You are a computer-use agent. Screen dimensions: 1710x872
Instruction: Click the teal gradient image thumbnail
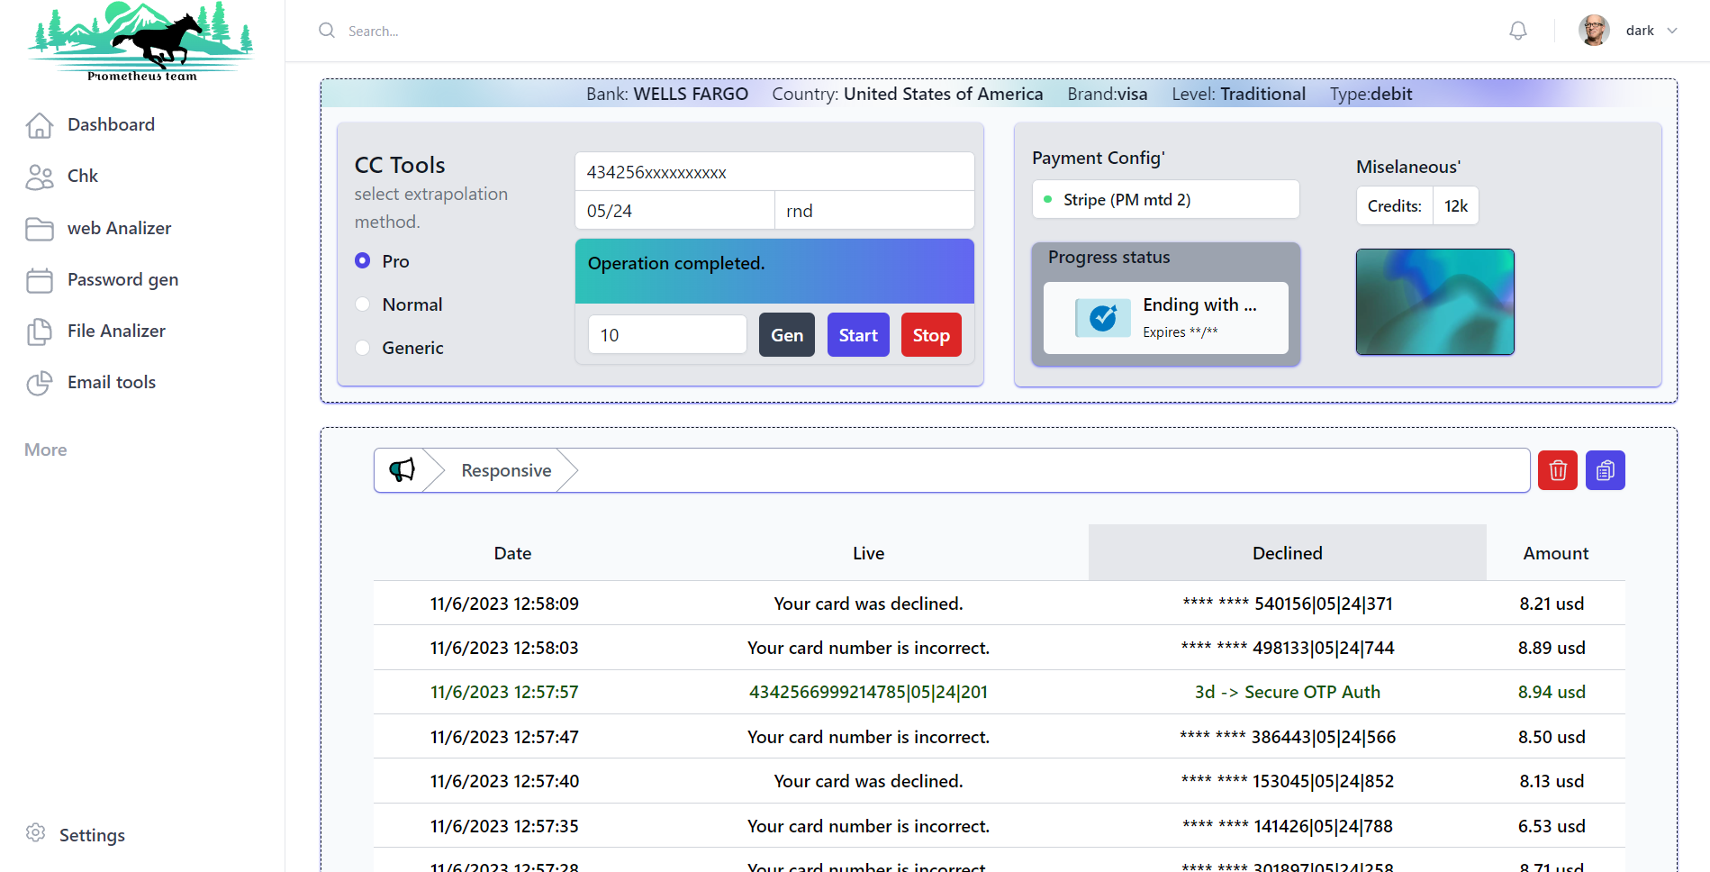1434,302
